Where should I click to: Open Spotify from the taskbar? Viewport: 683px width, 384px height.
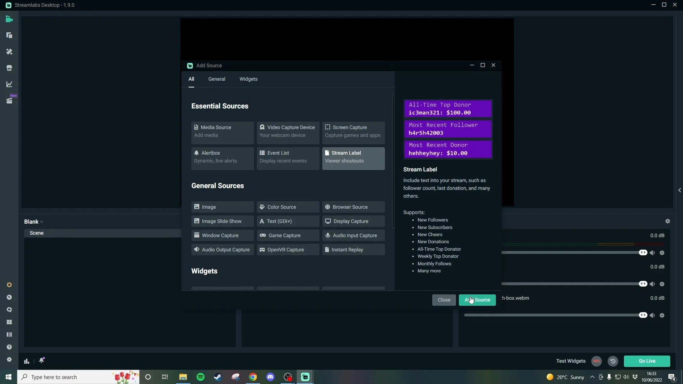point(201,377)
